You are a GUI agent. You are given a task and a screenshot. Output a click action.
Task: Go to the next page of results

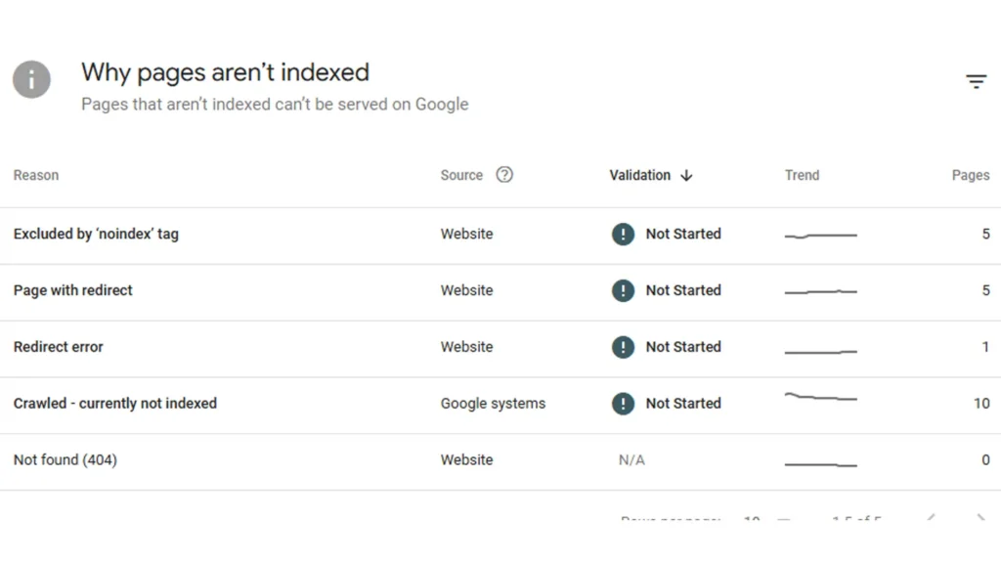pyautogui.click(x=980, y=518)
